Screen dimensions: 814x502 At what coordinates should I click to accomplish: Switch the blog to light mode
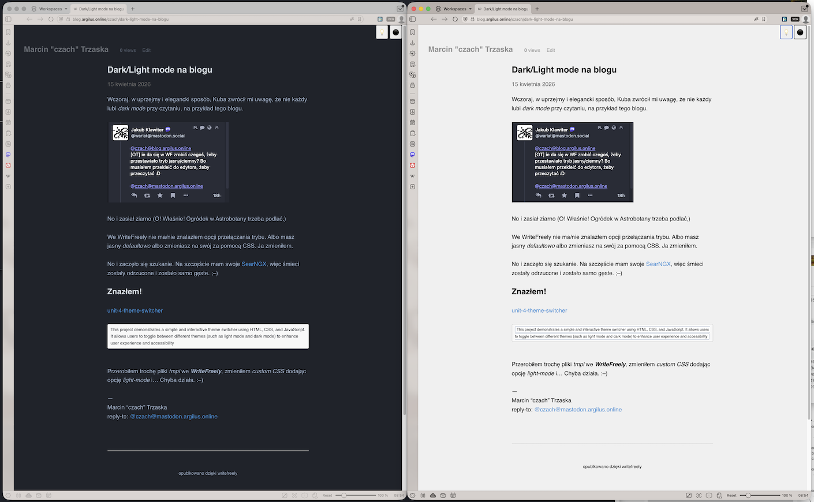tap(382, 32)
